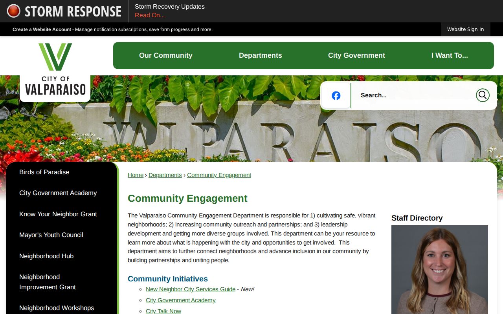
Task: Click the Community Initiatives heading
Action: click(x=168, y=279)
